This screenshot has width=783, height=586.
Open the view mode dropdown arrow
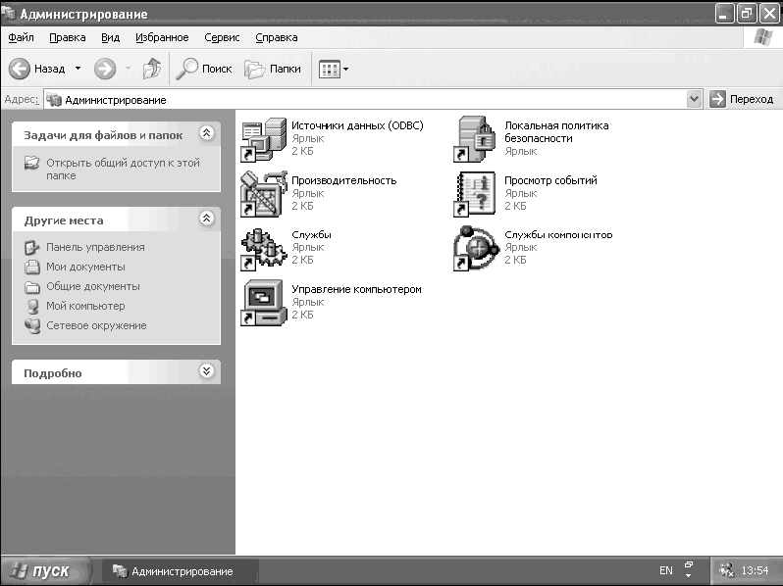[x=345, y=70]
